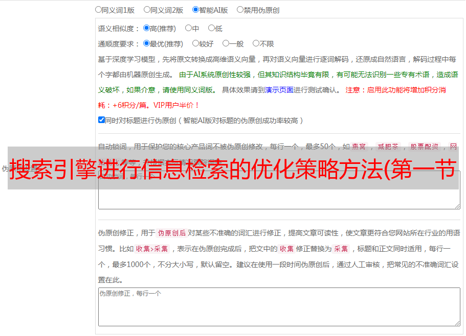466x336 pixels.
Task: Set 通顺度要求 to 不限
Action: click(x=256, y=43)
